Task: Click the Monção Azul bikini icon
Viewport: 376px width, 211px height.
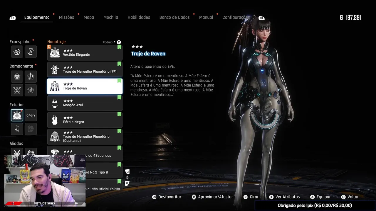Action: [x=55, y=103]
